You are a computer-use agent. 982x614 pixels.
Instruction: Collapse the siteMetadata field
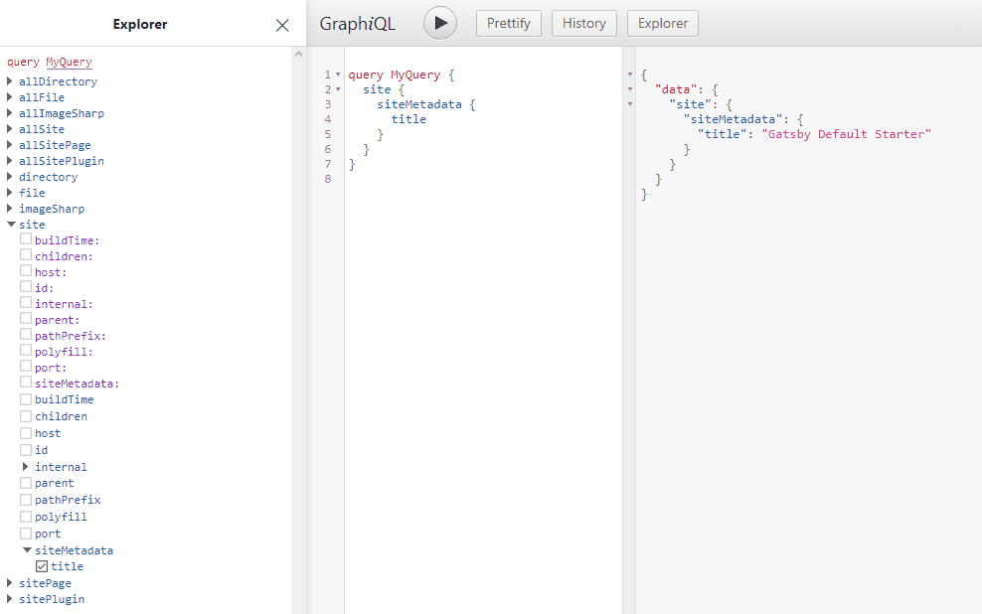click(24, 549)
